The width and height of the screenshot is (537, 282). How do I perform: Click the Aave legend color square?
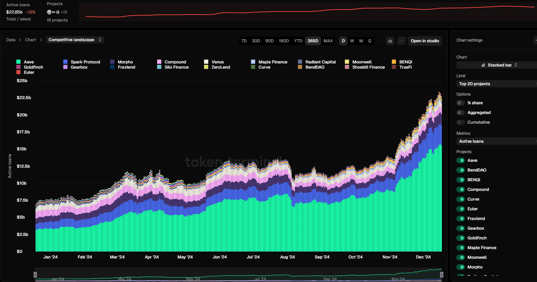pos(18,62)
